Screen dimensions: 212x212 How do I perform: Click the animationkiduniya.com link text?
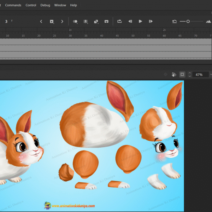tap(73, 206)
